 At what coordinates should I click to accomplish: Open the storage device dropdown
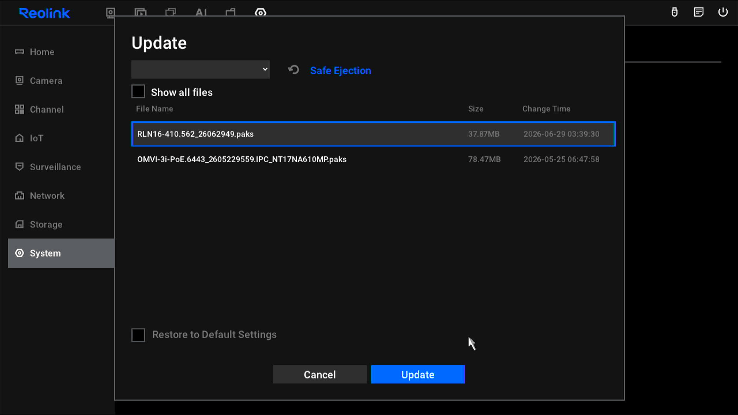click(200, 70)
